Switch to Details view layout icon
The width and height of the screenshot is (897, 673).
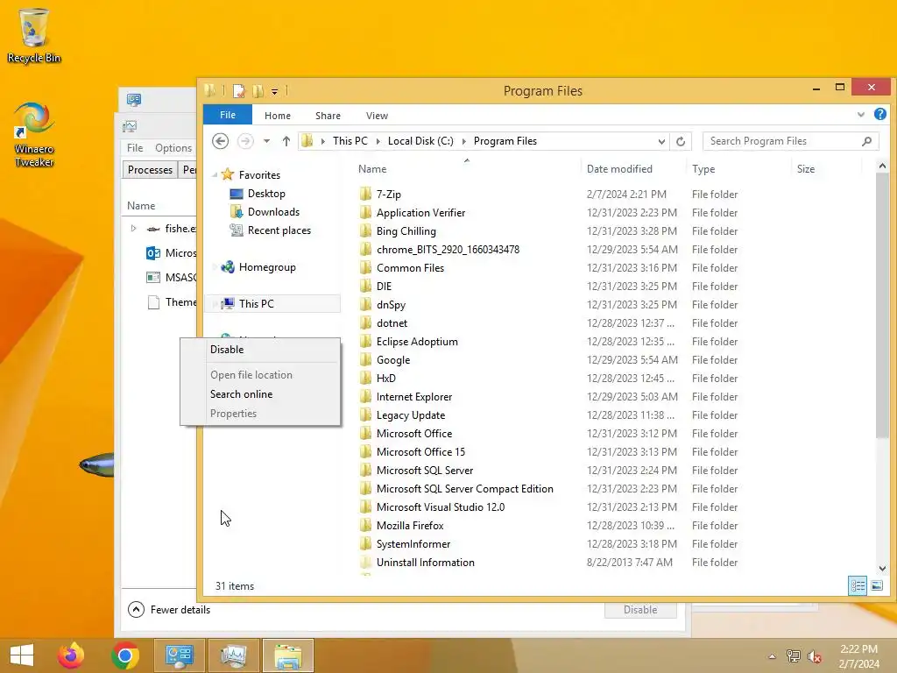[x=858, y=585]
